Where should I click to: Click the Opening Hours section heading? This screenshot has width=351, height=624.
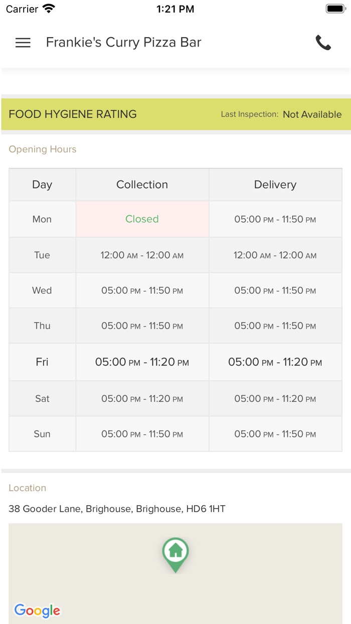point(43,149)
